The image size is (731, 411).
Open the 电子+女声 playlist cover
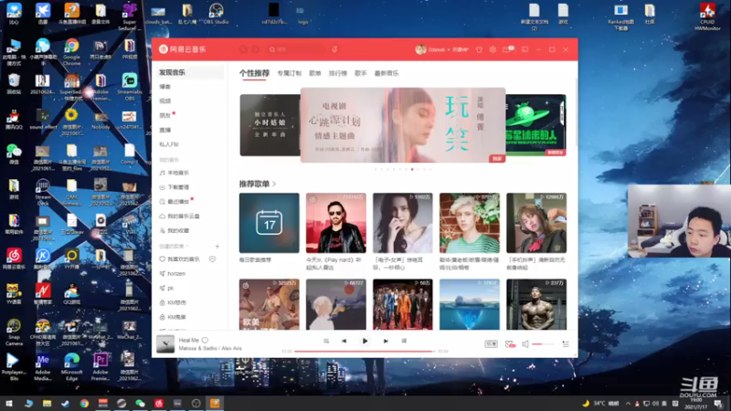[x=403, y=223]
